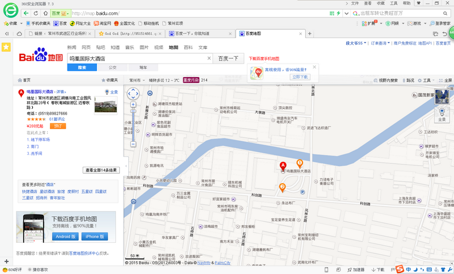The width and height of the screenshot is (454, 274).
Task: Open the 61篇评论 reviews link
Action: coord(57,119)
